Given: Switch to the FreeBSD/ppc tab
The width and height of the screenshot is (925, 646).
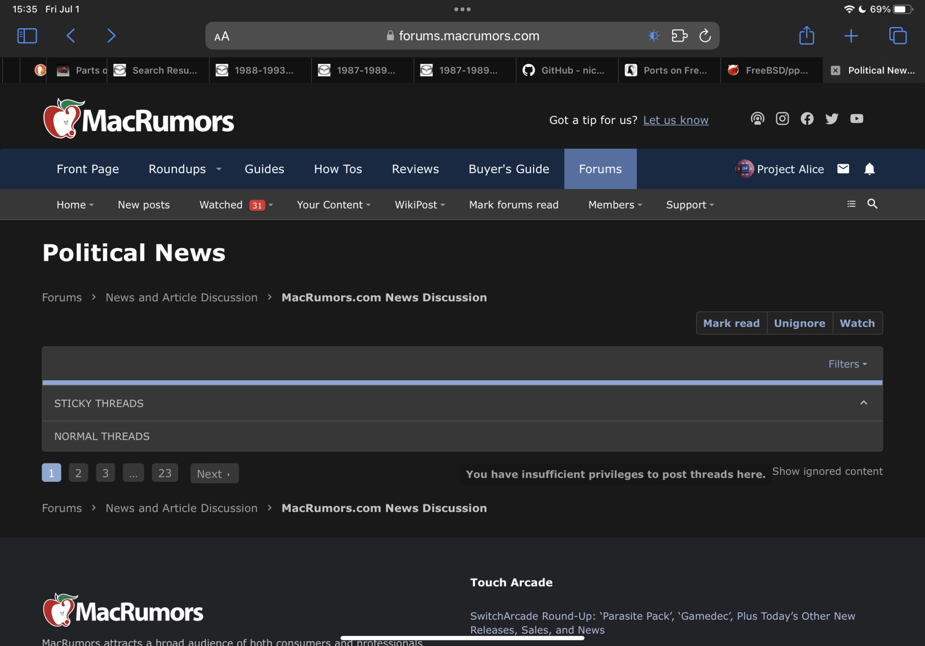Looking at the screenshot, I should pyautogui.click(x=771, y=70).
